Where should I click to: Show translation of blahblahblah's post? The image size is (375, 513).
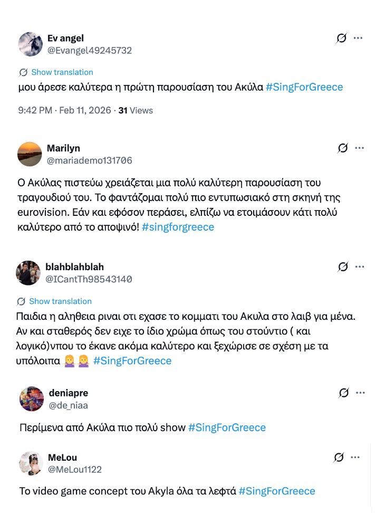coord(60,301)
